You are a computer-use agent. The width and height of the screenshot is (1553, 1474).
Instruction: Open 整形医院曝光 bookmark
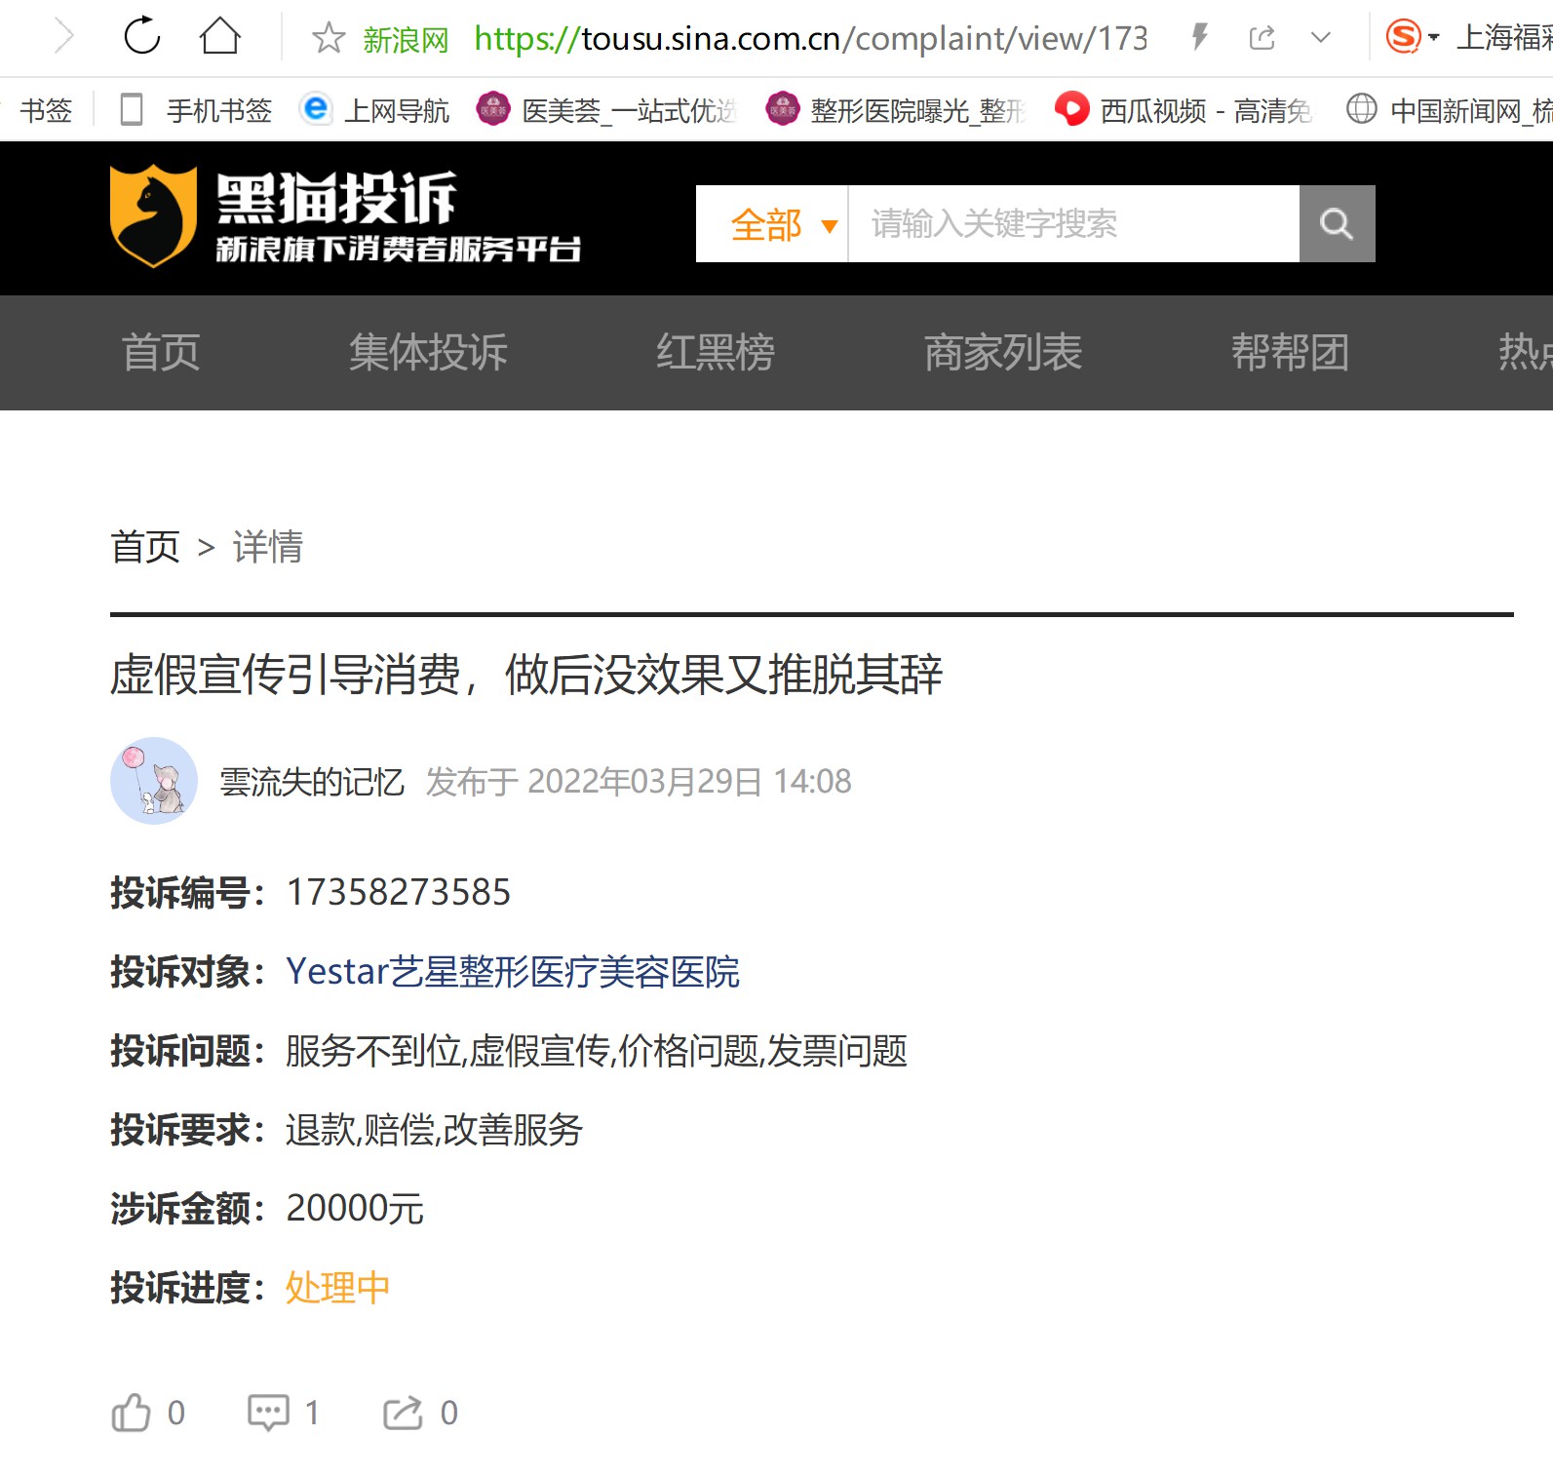coord(896,110)
